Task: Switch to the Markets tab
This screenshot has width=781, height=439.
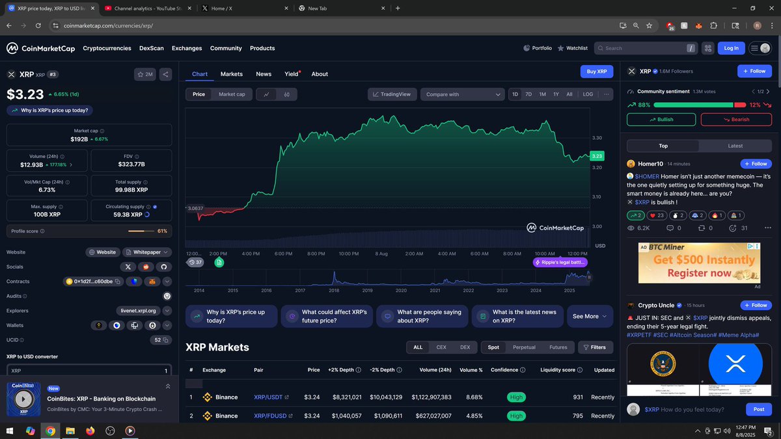Action: [x=231, y=73]
